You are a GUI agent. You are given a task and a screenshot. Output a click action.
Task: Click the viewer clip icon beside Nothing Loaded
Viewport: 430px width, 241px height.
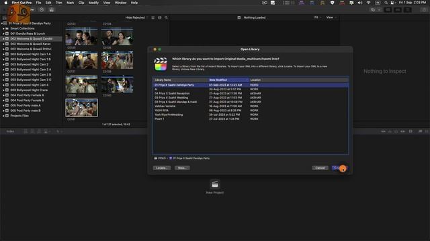[239, 17]
